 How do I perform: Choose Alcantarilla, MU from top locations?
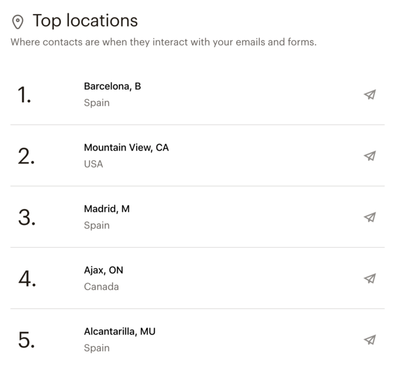click(x=120, y=331)
